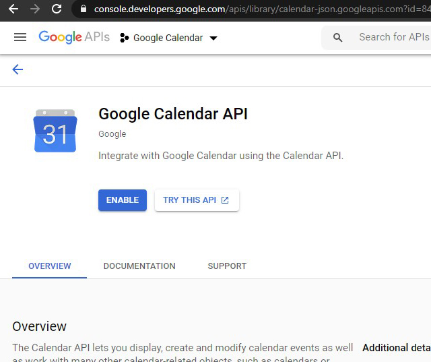
Task: Click the browser forward arrow
Action: (35, 9)
